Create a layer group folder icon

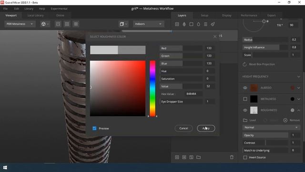(198, 157)
